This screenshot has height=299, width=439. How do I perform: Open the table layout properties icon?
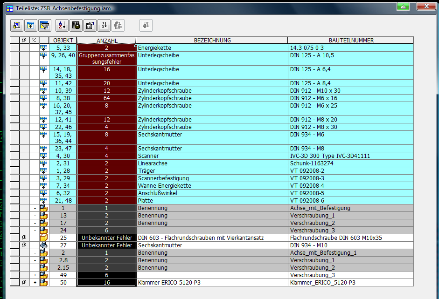tap(90, 25)
